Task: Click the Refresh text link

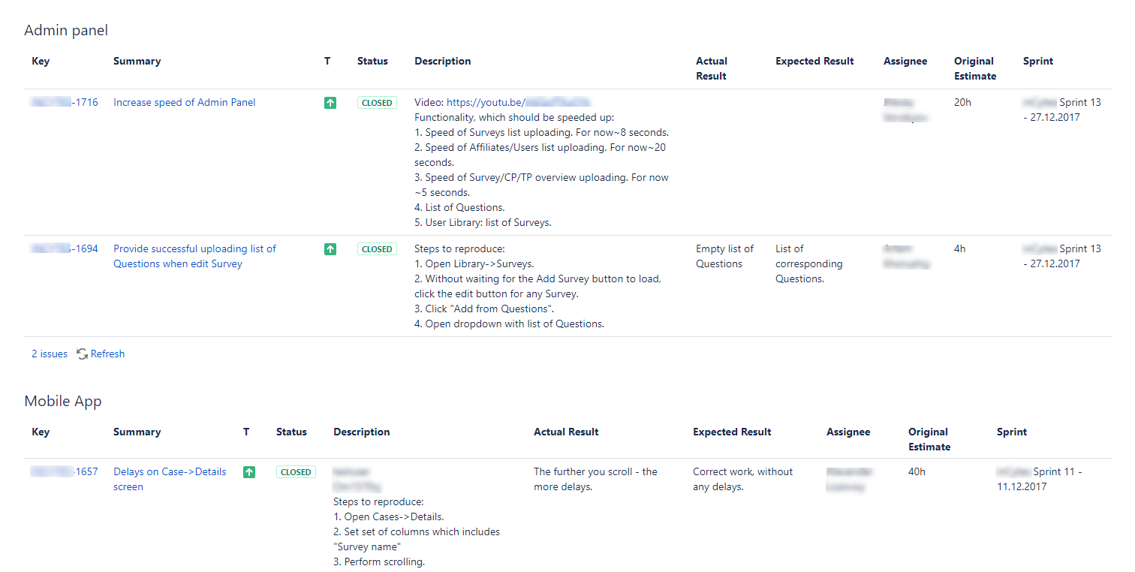Action: pos(107,354)
